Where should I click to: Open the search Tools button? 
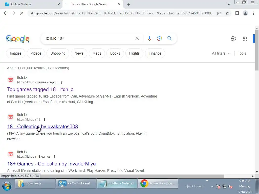[x=242, y=53]
